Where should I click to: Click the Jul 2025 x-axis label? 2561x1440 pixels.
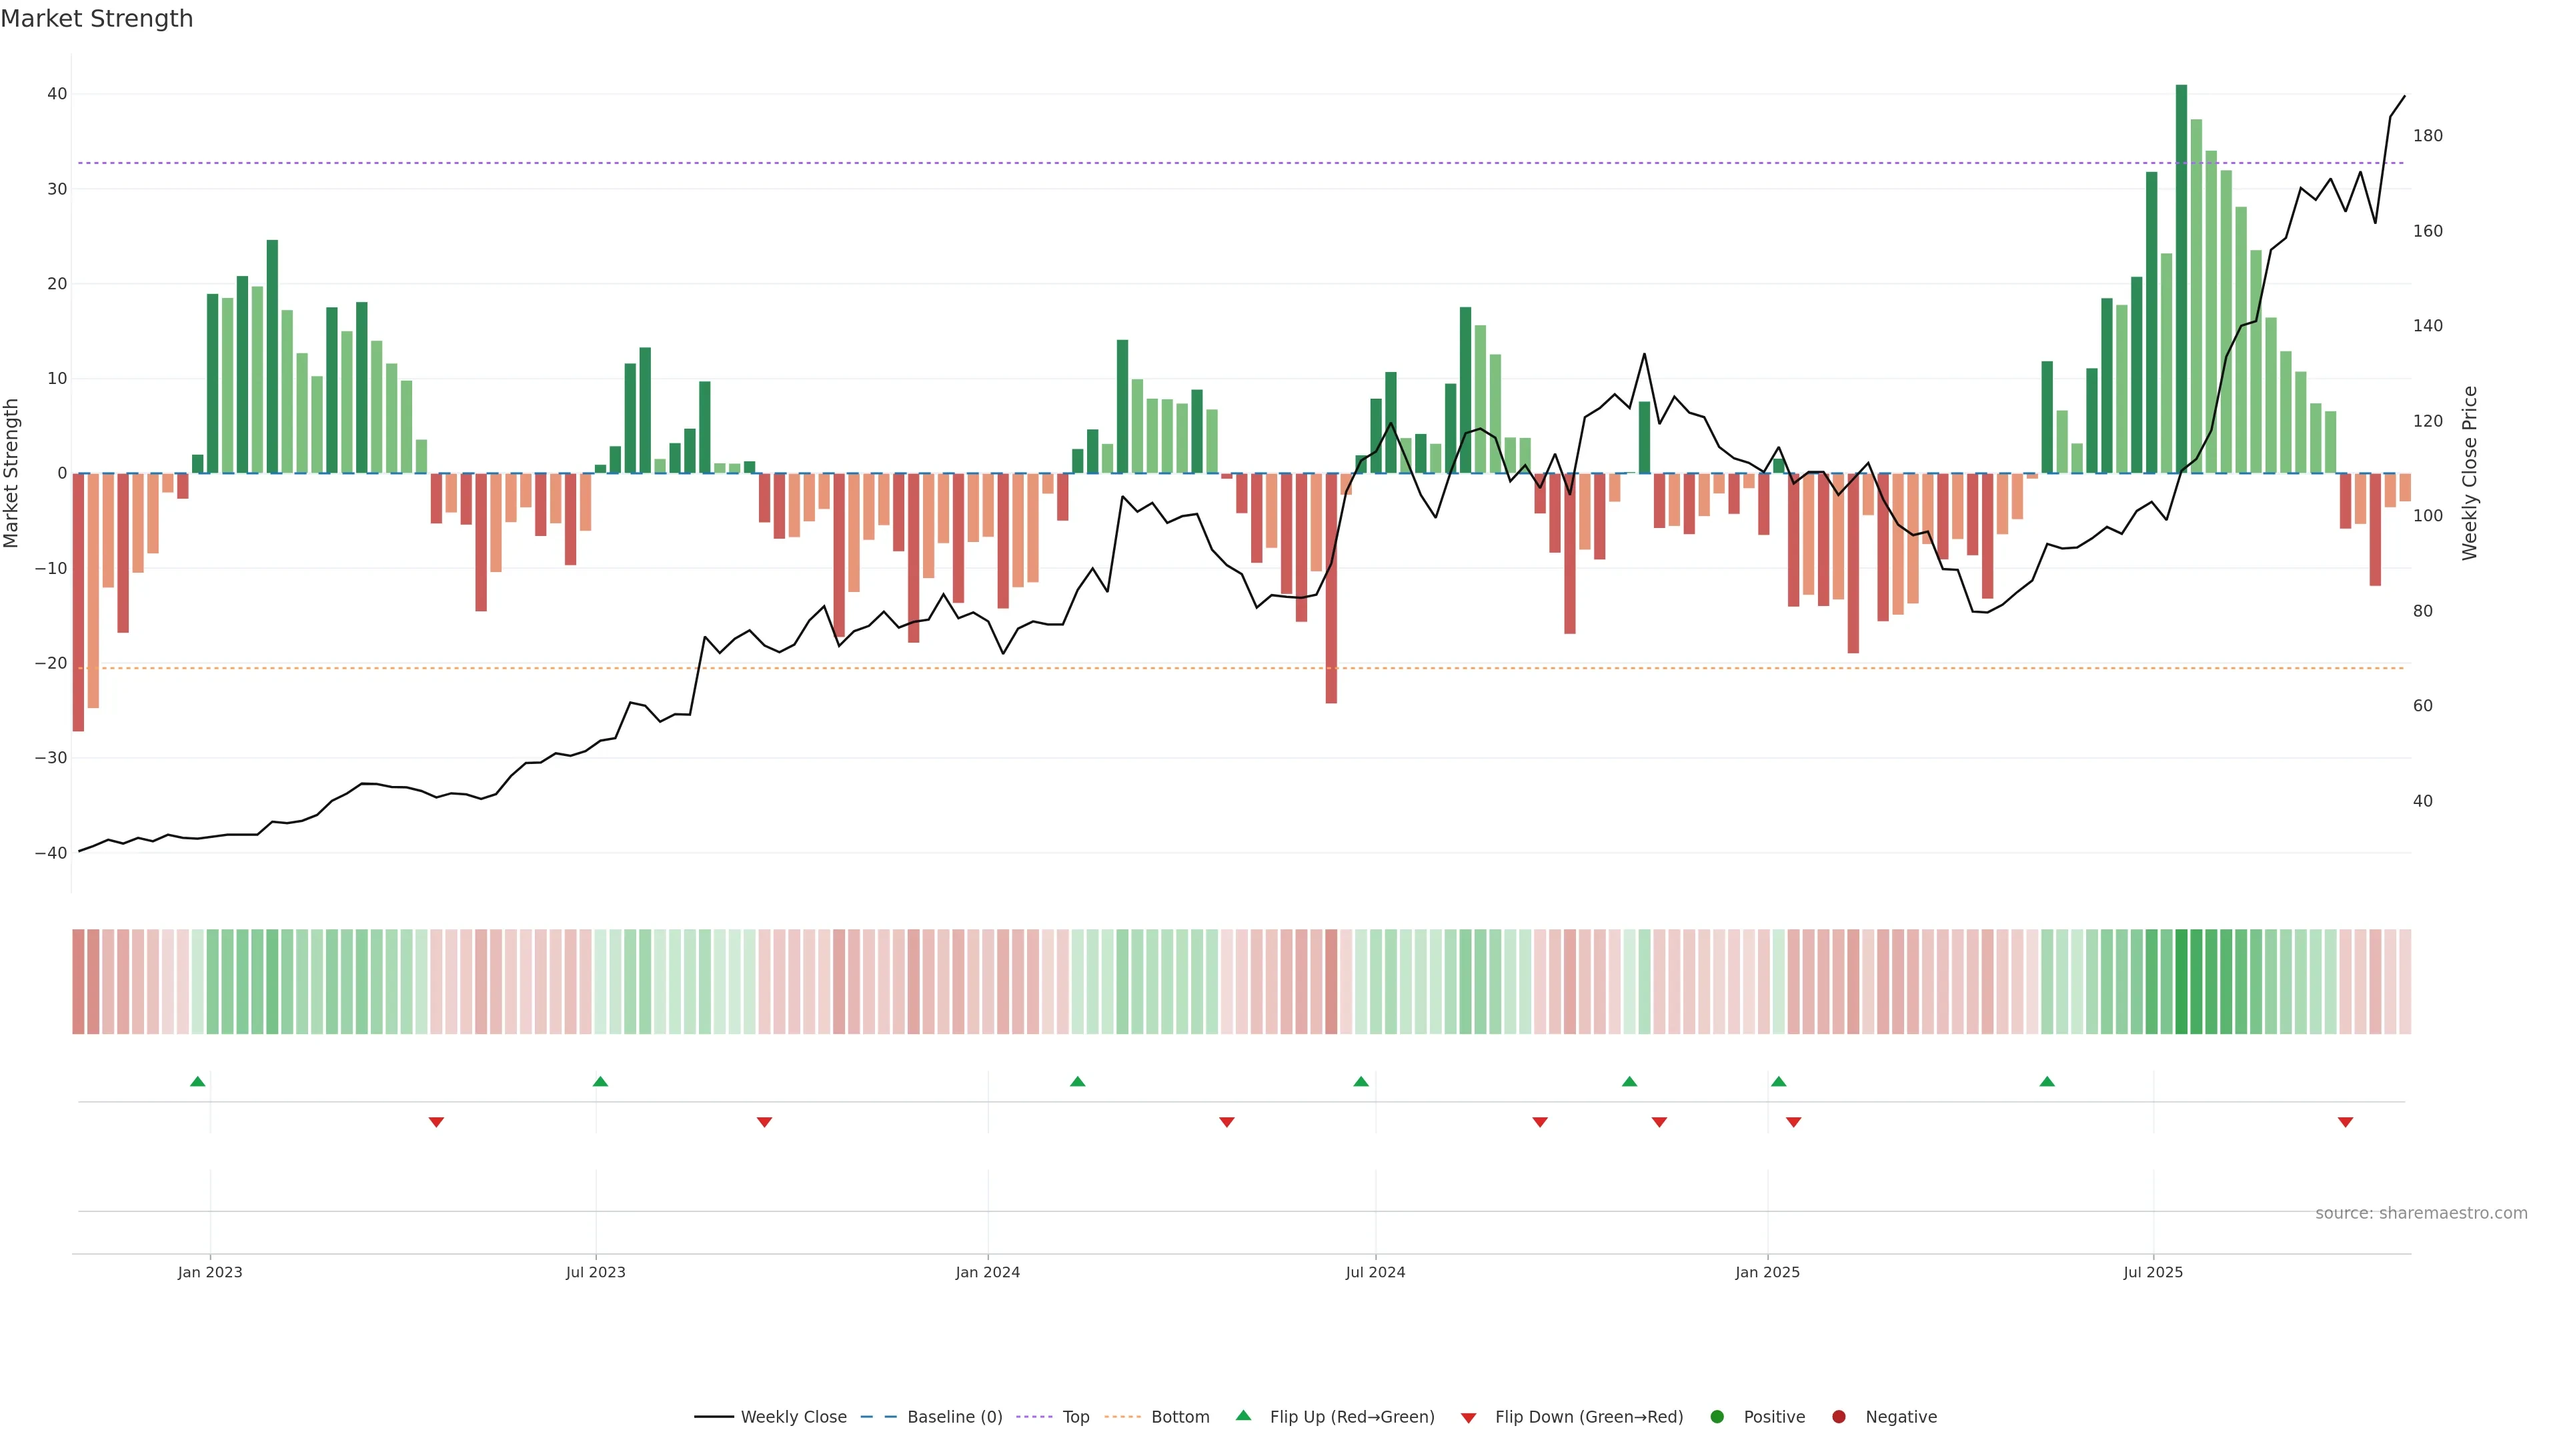coord(2152,1272)
